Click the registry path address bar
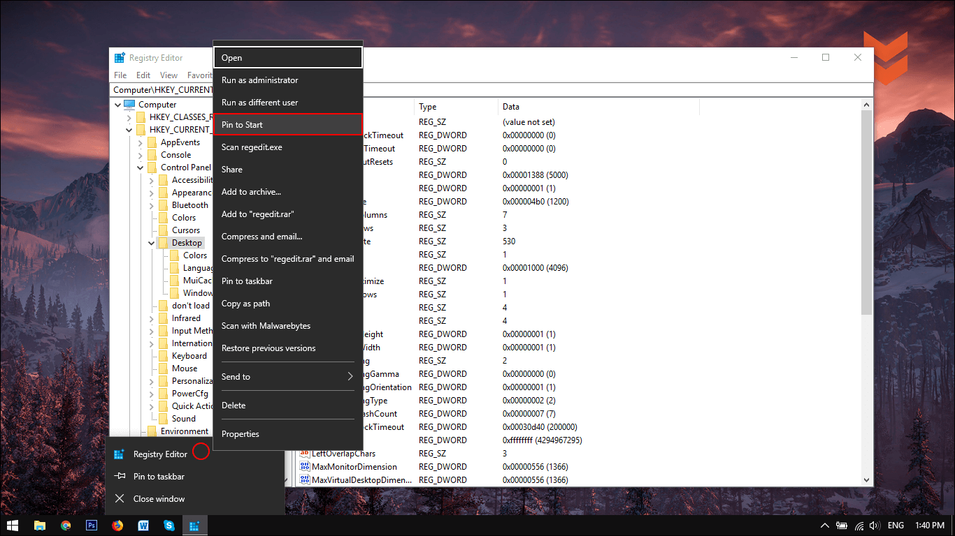This screenshot has width=955, height=536. point(492,90)
